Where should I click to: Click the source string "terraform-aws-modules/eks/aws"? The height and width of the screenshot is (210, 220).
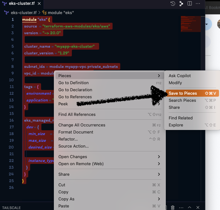pyautogui.click(x=76, y=26)
